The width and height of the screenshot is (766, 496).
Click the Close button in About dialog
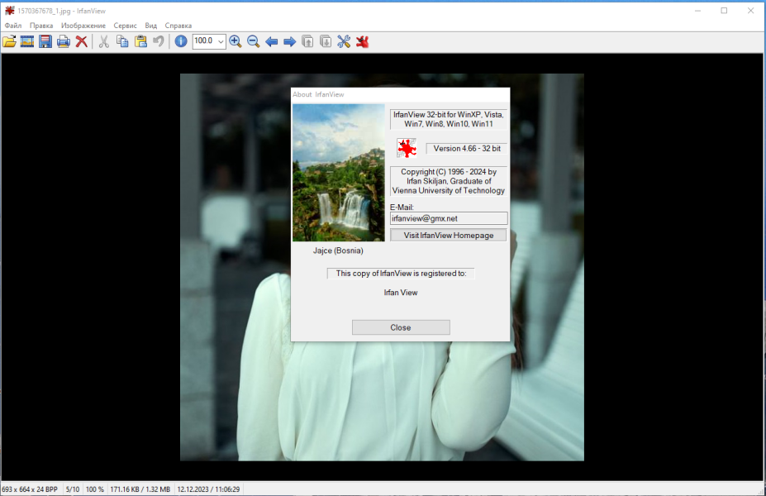tap(401, 327)
